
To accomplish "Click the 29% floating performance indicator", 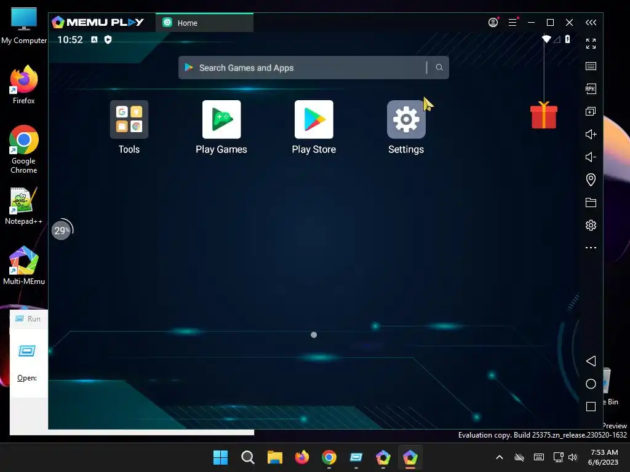I will (x=62, y=230).
